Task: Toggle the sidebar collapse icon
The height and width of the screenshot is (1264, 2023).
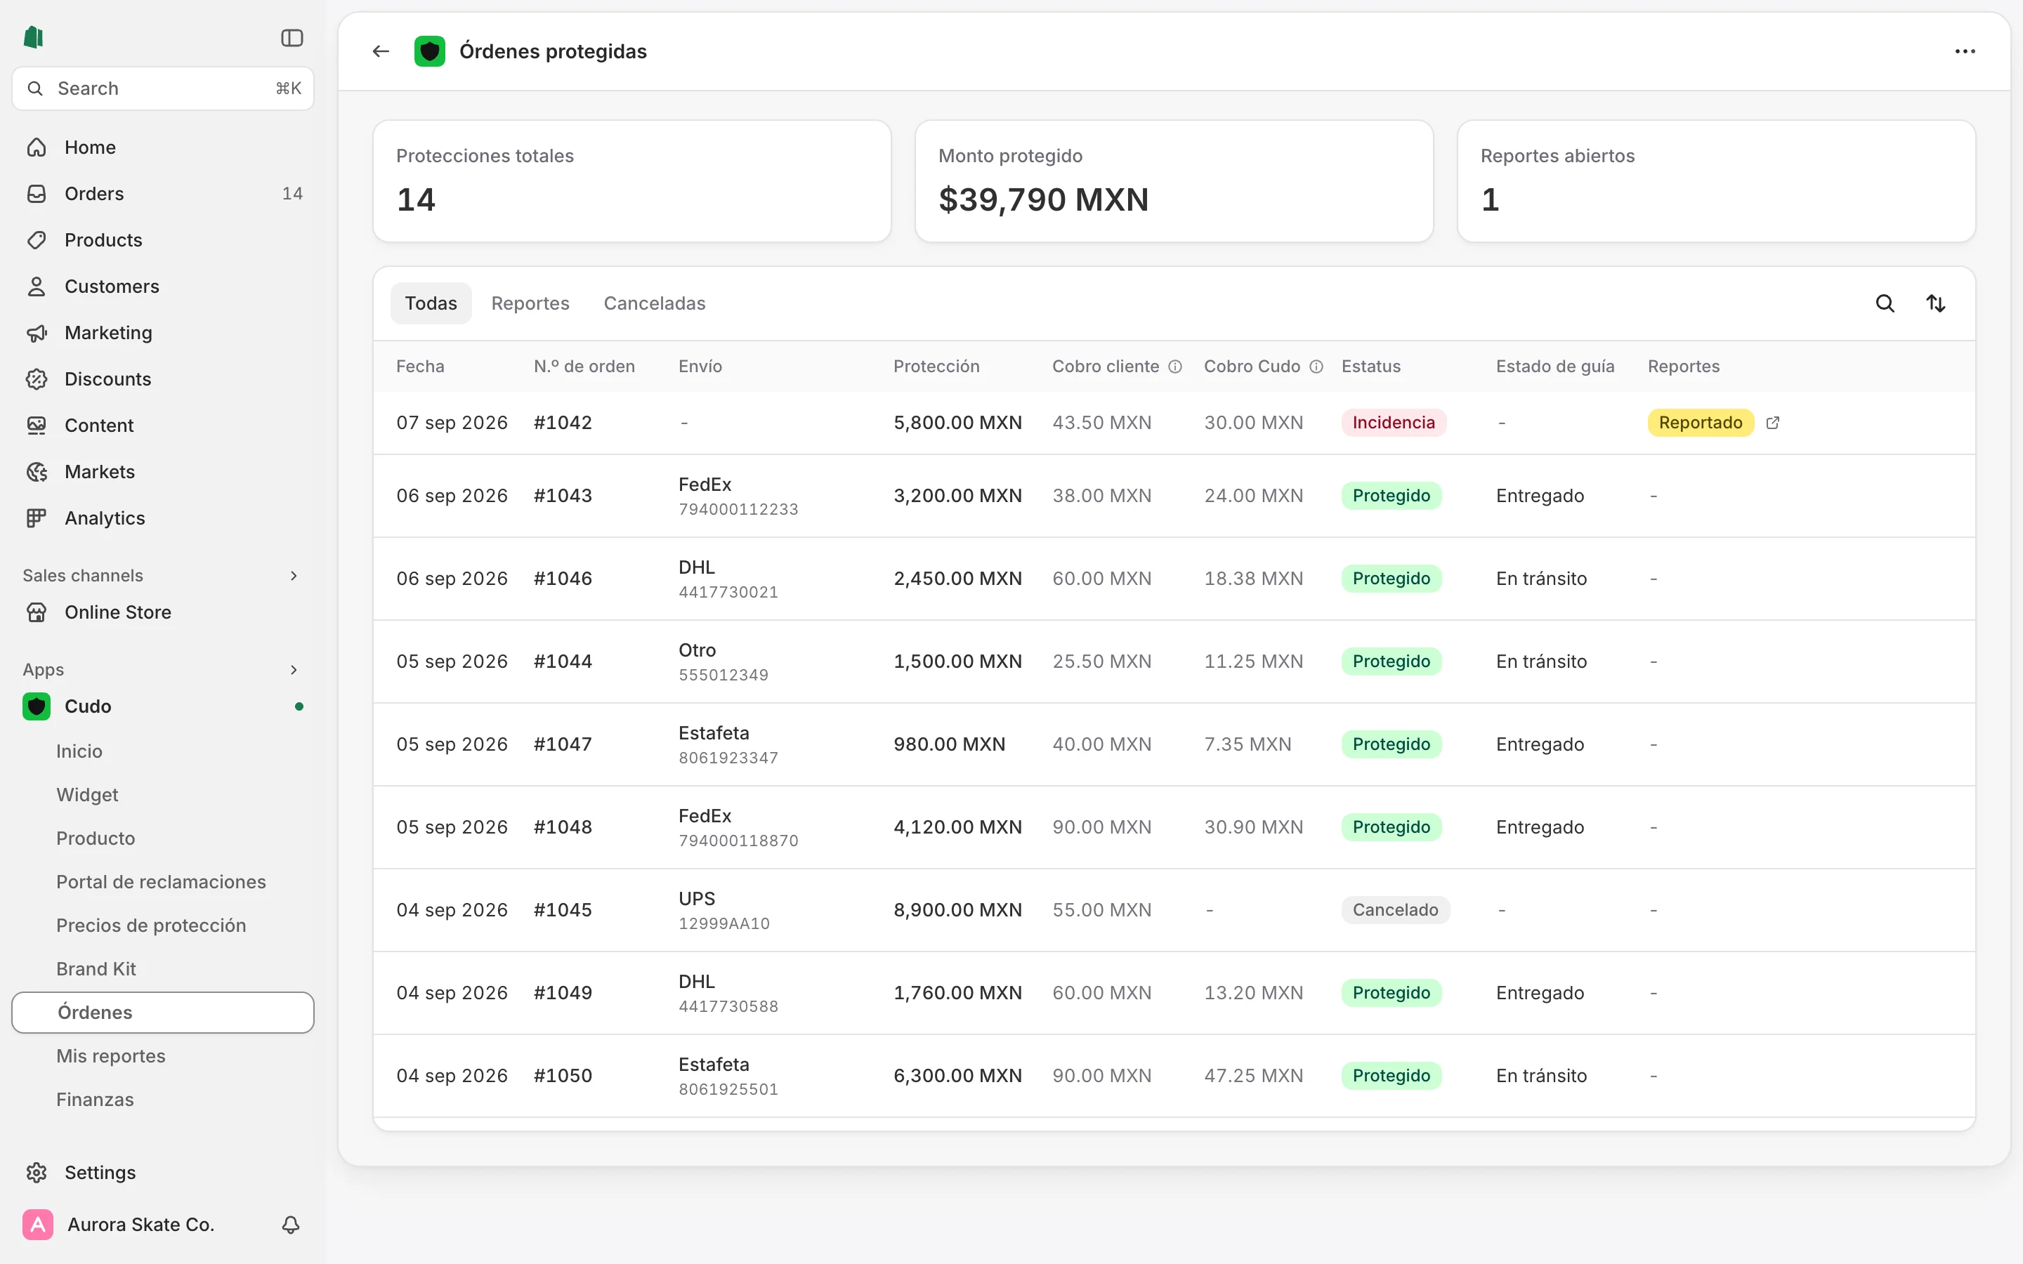Action: click(292, 38)
